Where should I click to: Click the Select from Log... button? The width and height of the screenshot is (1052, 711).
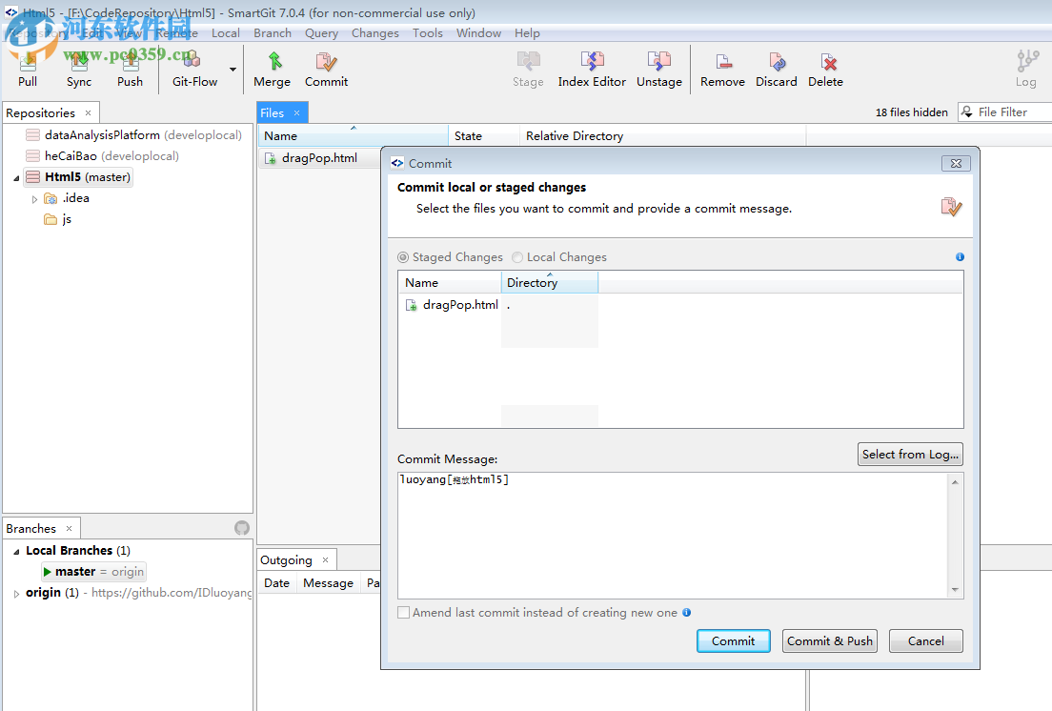click(910, 454)
